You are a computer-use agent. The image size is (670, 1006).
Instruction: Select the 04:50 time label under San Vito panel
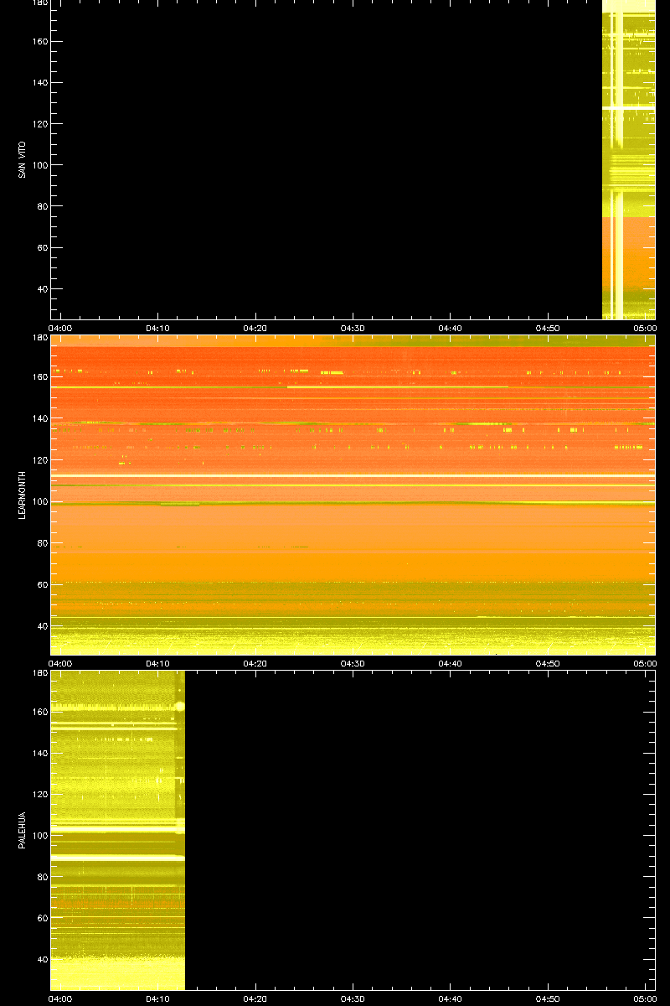point(549,328)
